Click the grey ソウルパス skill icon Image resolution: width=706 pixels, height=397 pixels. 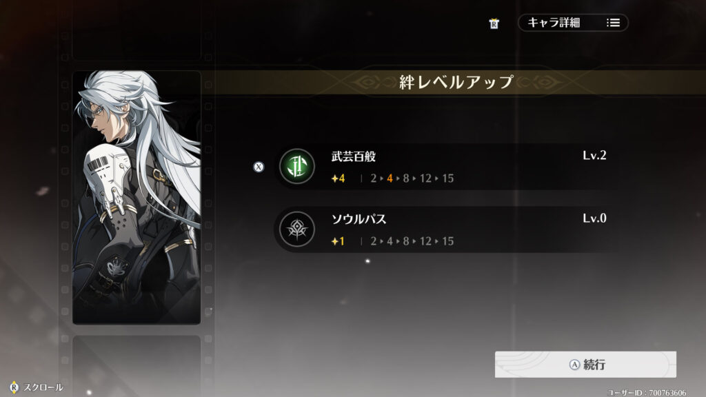point(296,229)
